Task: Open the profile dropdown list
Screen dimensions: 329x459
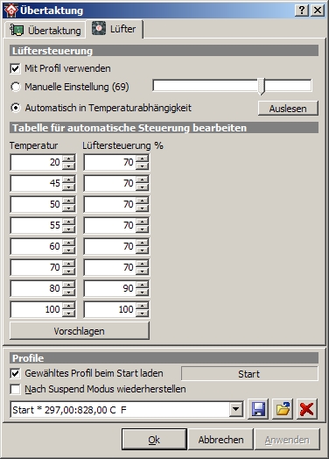Action: pos(235,409)
